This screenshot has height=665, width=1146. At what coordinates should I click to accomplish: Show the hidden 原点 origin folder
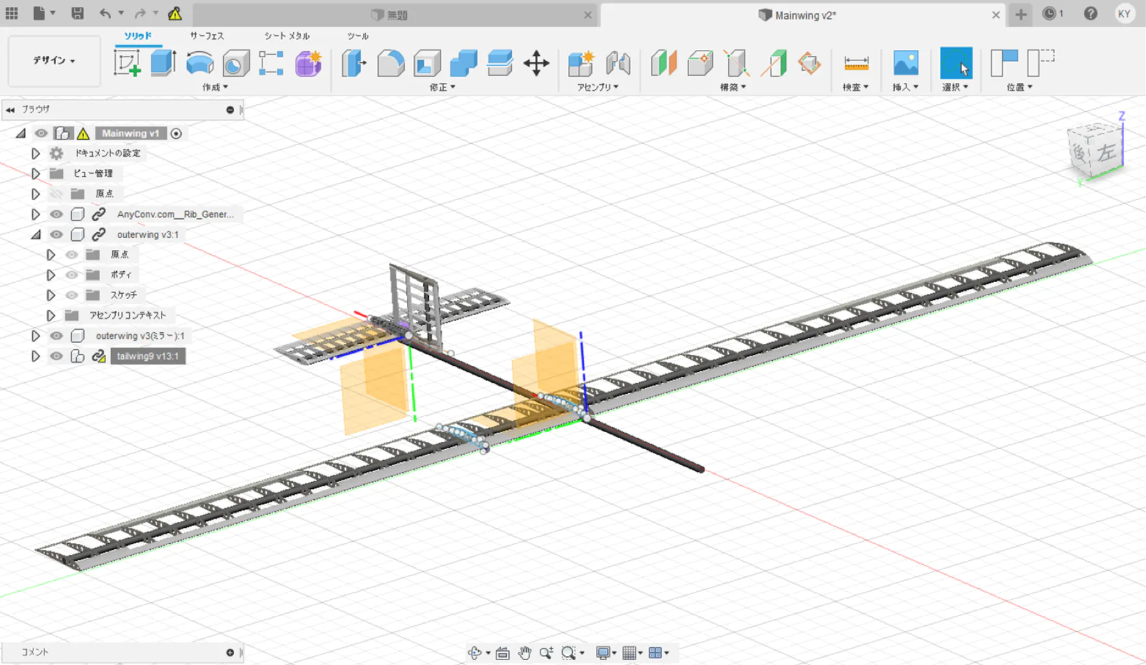click(x=56, y=194)
